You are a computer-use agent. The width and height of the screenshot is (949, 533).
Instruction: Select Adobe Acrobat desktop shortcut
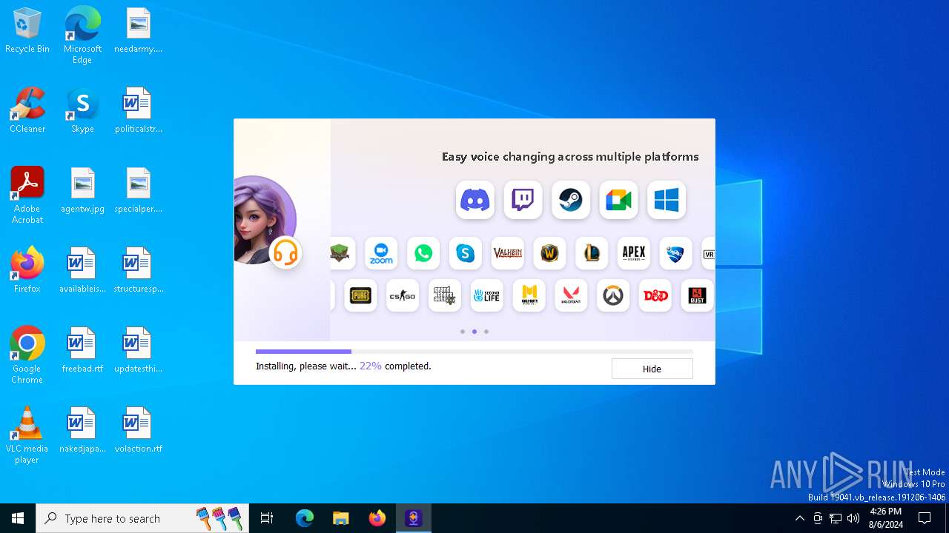click(x=27, y=195)
